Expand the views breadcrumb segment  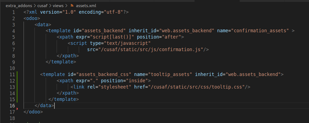[58, 6]
